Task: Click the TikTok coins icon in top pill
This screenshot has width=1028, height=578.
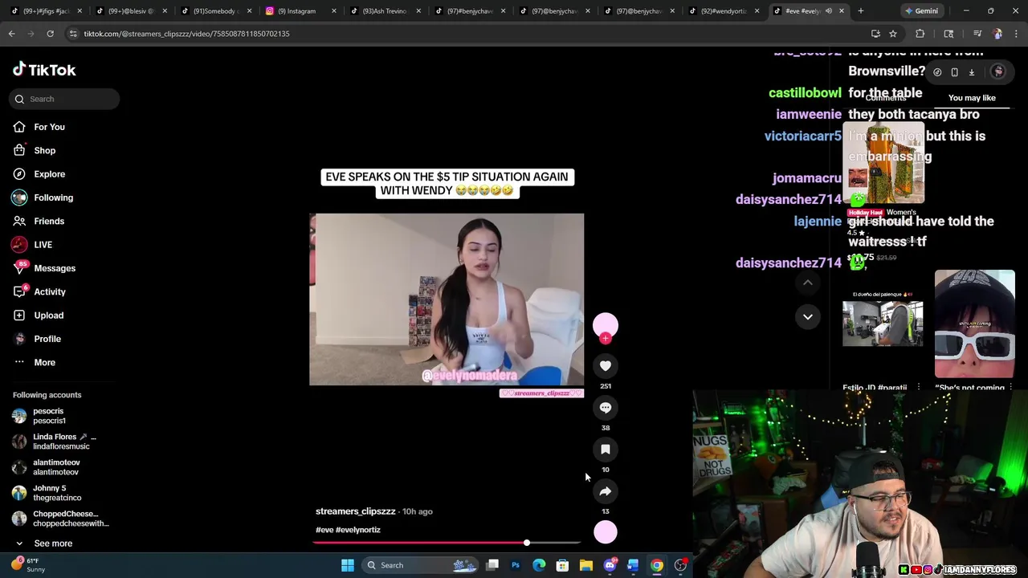Action: point(937,72)
